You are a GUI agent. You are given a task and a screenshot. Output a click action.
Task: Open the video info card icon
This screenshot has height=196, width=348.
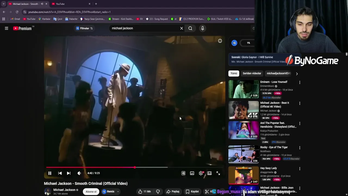[220, 41]
